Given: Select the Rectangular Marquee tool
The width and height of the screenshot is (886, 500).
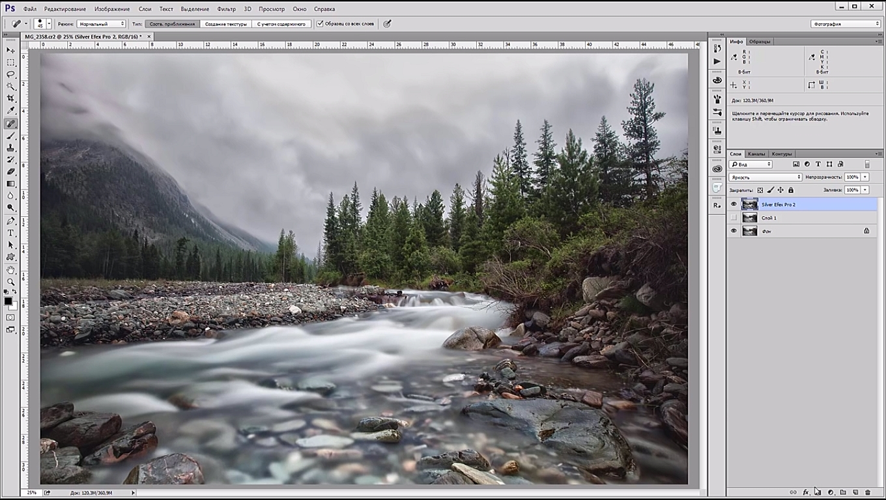Looking at the screenshot, I should point(10,62).
